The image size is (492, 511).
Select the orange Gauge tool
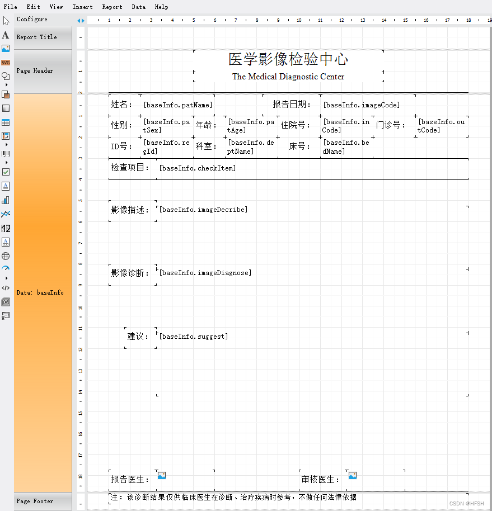point(6,268)
